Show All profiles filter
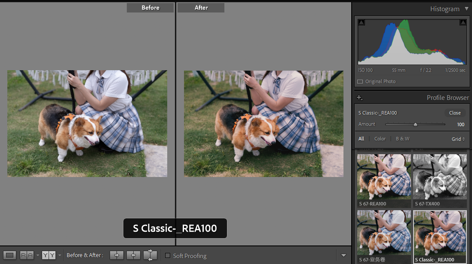The image size is (472, 264). click(x=361, y=139)
